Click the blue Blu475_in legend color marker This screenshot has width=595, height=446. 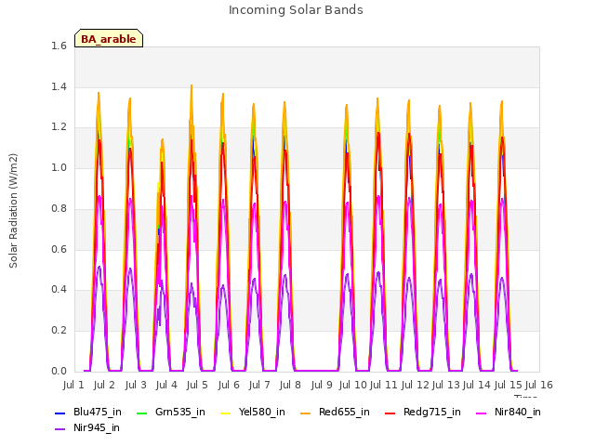coord(60,413)
